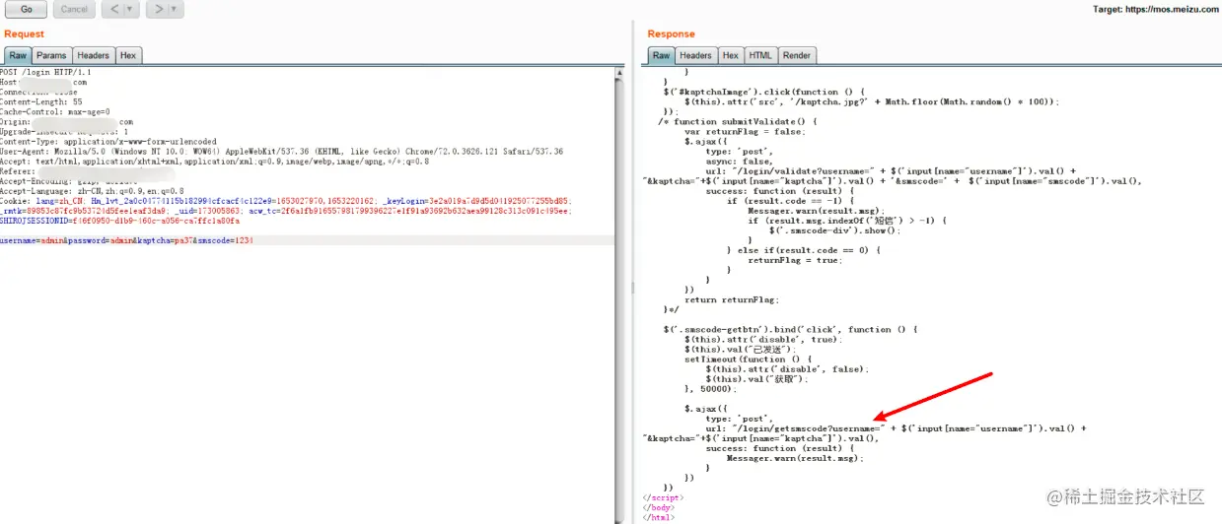1222x524 pixels.
Task: Click the Content-Length: 55 header line
Action: [x=41, y=101]
